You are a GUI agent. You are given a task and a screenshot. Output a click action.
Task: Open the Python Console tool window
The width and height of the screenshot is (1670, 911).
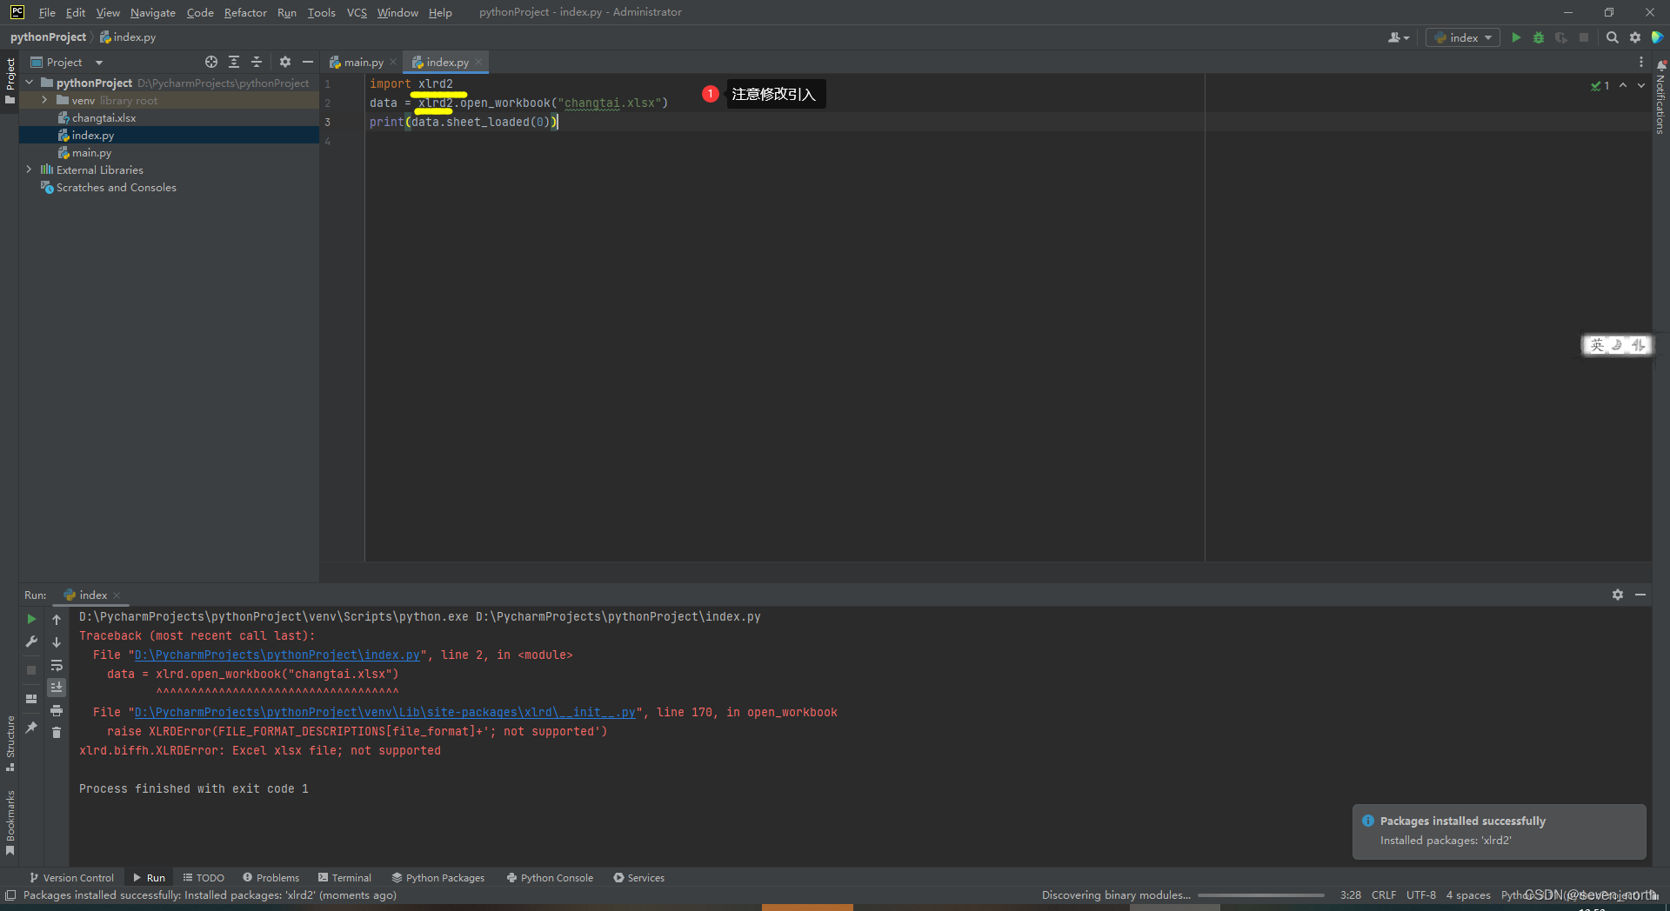pos(550,877)
